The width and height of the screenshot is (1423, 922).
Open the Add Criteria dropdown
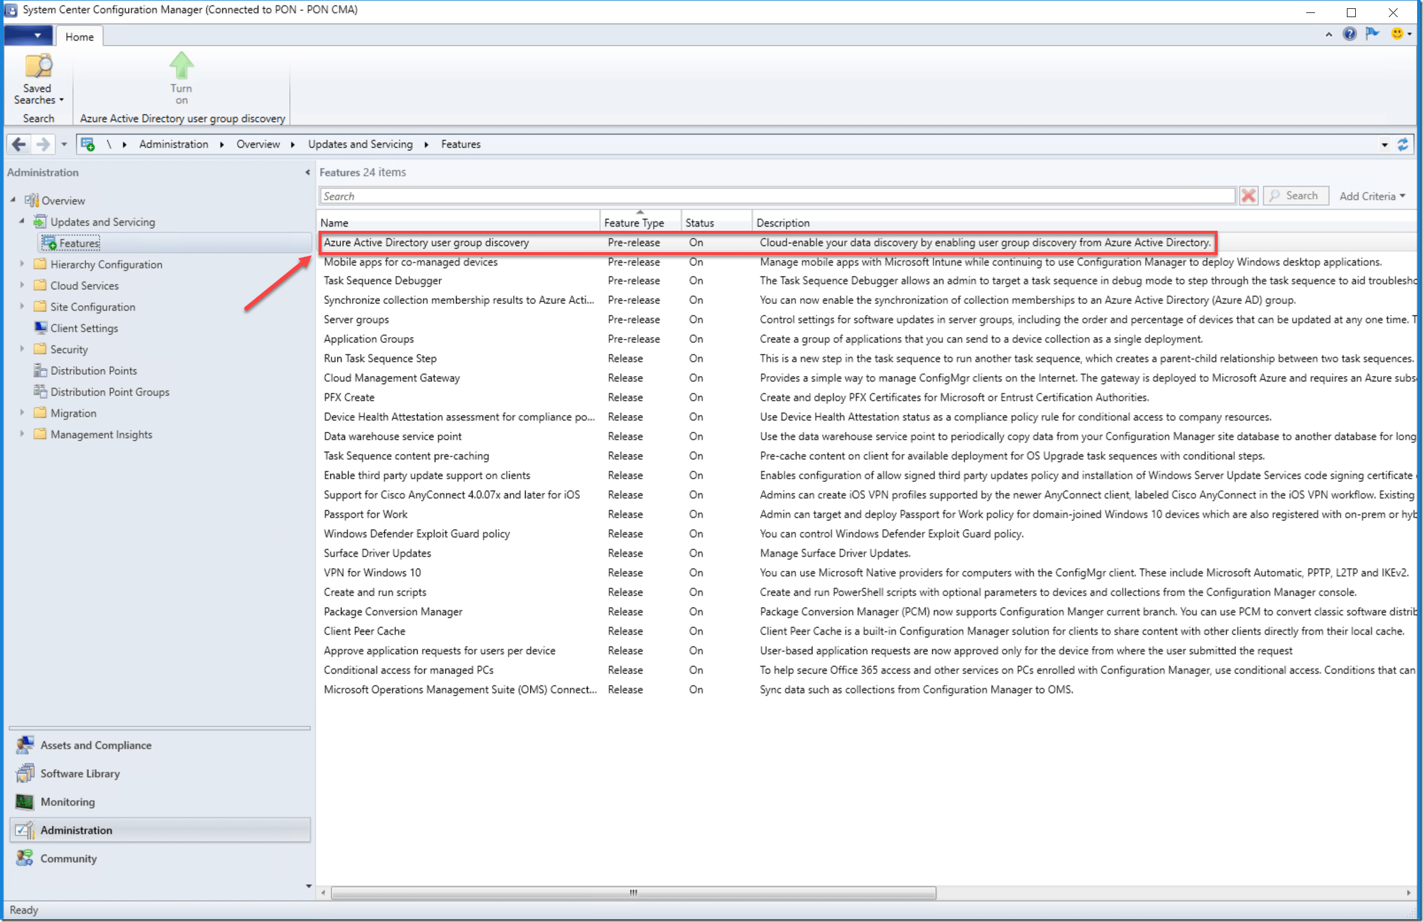click(x=1372, y=195)
